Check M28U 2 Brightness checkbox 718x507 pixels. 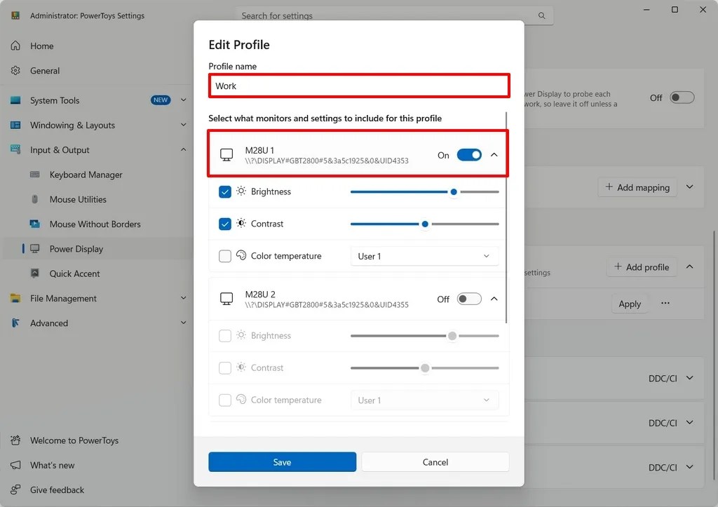225,335
